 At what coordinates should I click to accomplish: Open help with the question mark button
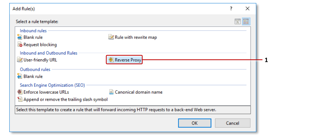231,9
